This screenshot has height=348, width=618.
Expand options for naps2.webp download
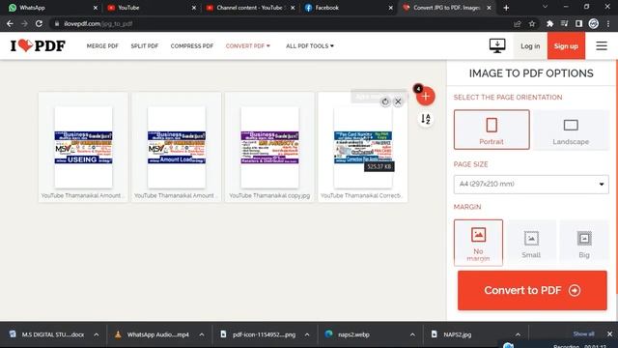coord(412,334)
